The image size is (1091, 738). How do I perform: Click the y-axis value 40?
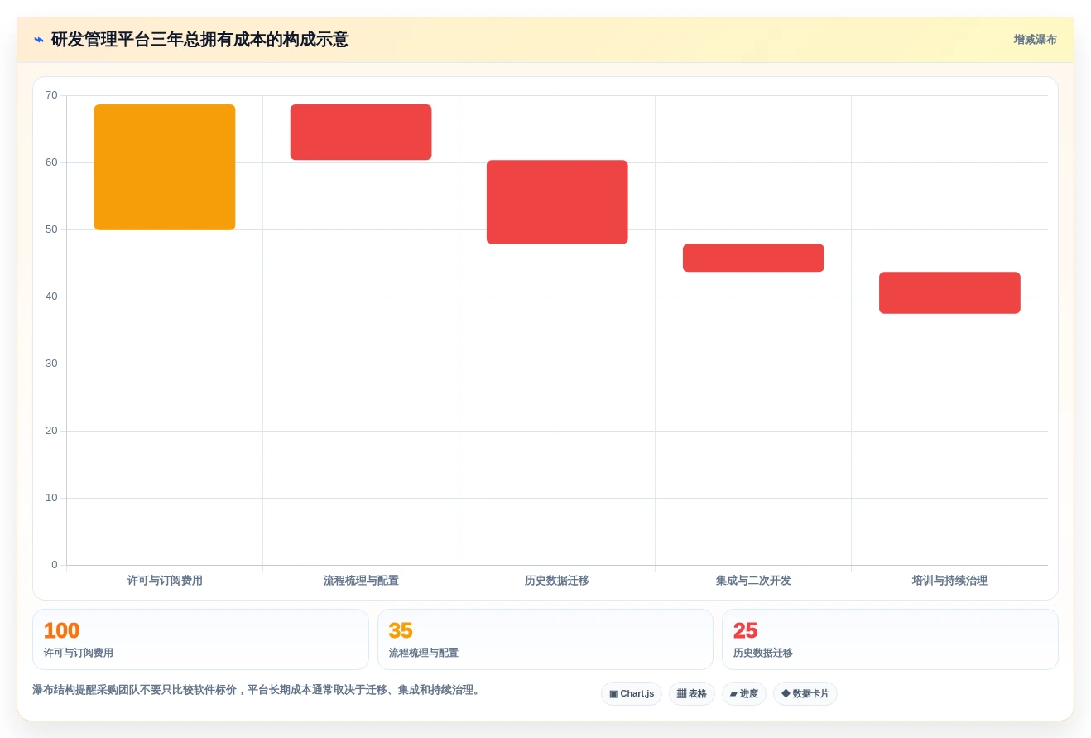pos(51,297)
